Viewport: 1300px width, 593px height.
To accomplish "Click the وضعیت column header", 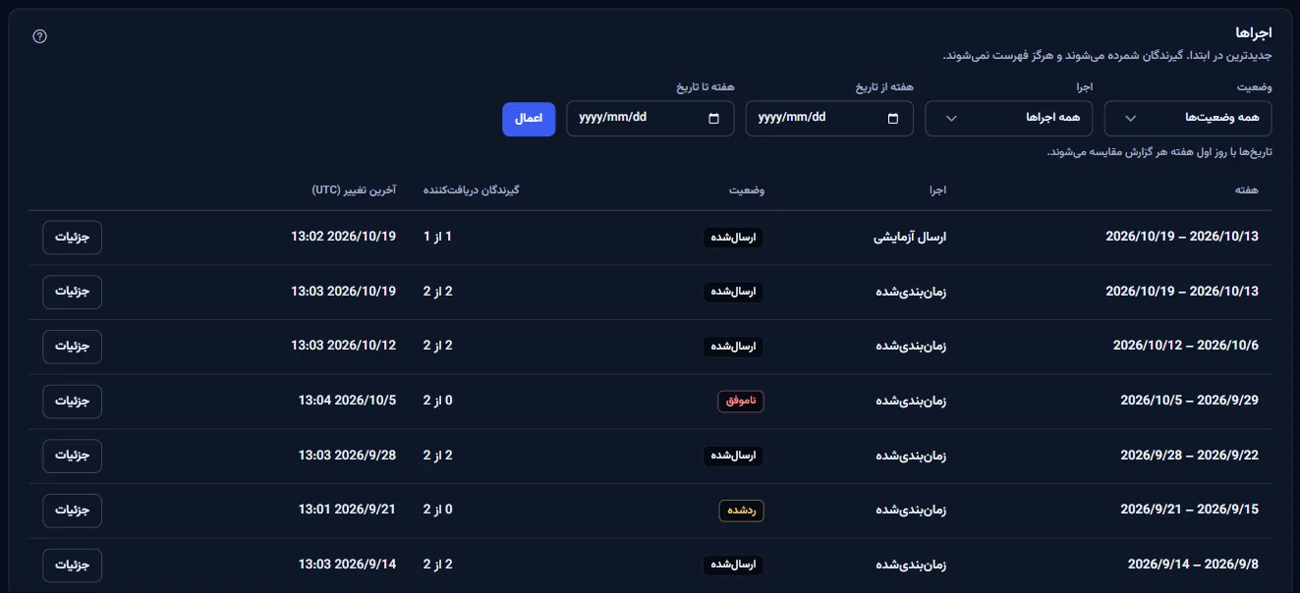I will pyautogui.click(x=747, y=189).
